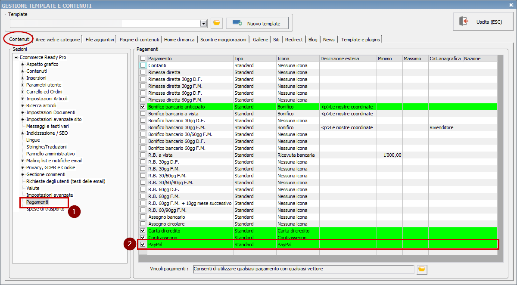Switch to the Blog tab
517x285 pixels.
click(313, 40)
